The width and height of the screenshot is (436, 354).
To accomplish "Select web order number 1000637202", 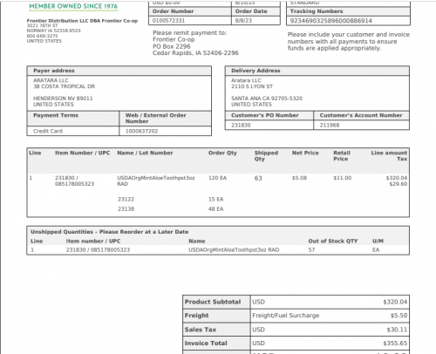I will (142, 131).
